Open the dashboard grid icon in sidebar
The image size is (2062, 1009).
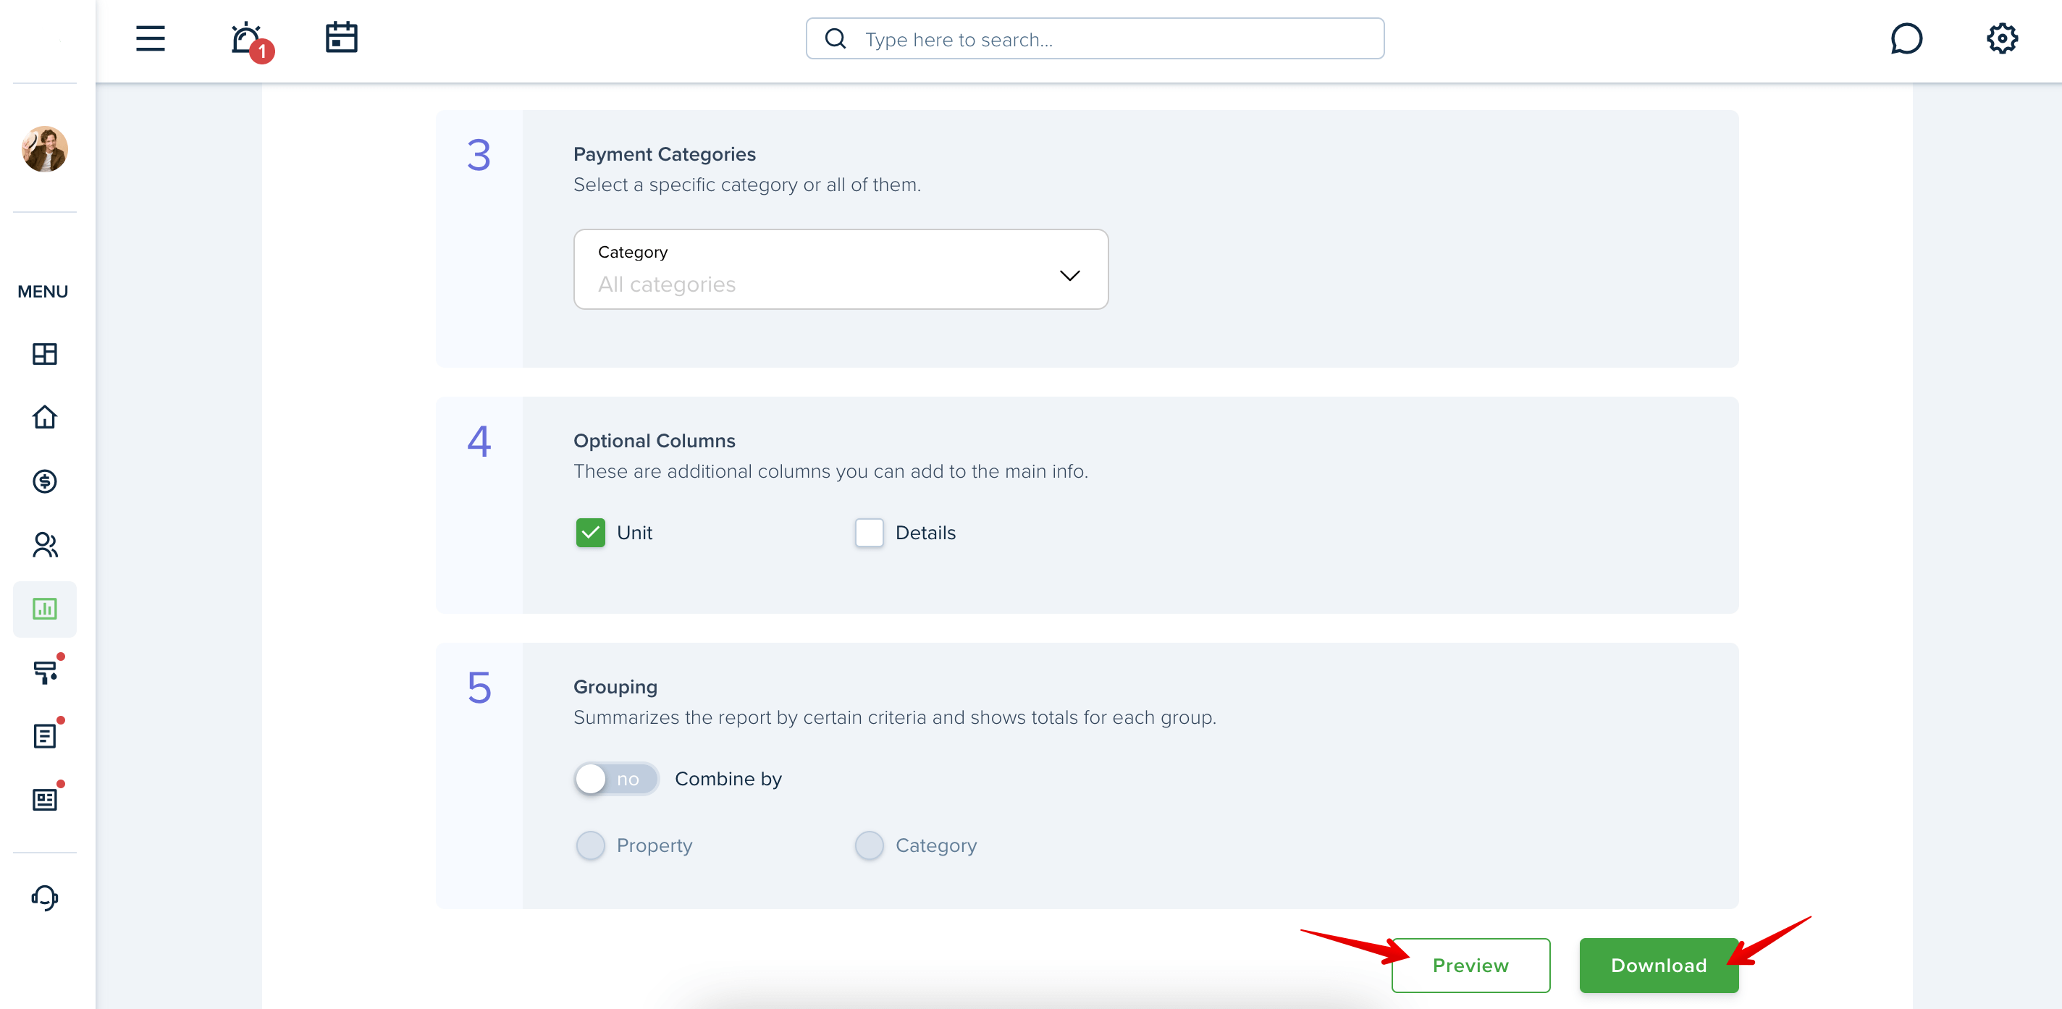pyautogui.click(x=45, y=354)
